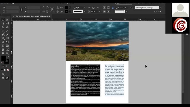Click the drop shadow icon

93,8
